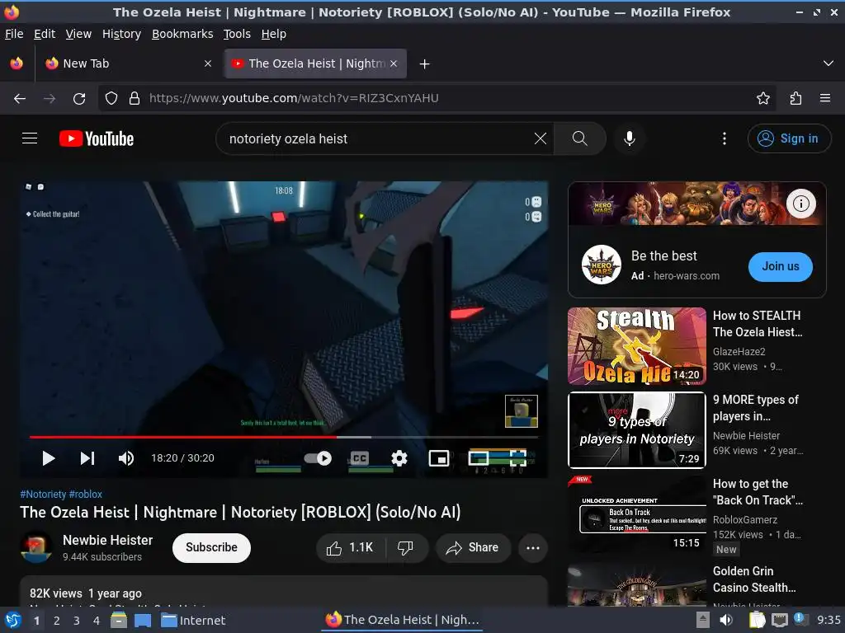This screenshot has height=633, width=845.
Task: Open a new browser tab with plus
Action: (x=425, y=64)
